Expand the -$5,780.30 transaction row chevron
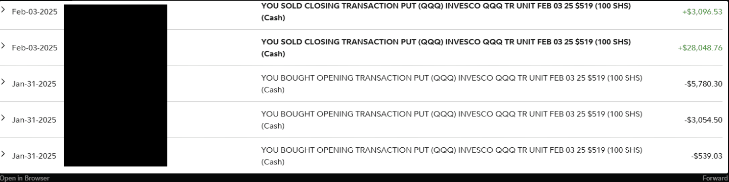 tap(4, 83)
